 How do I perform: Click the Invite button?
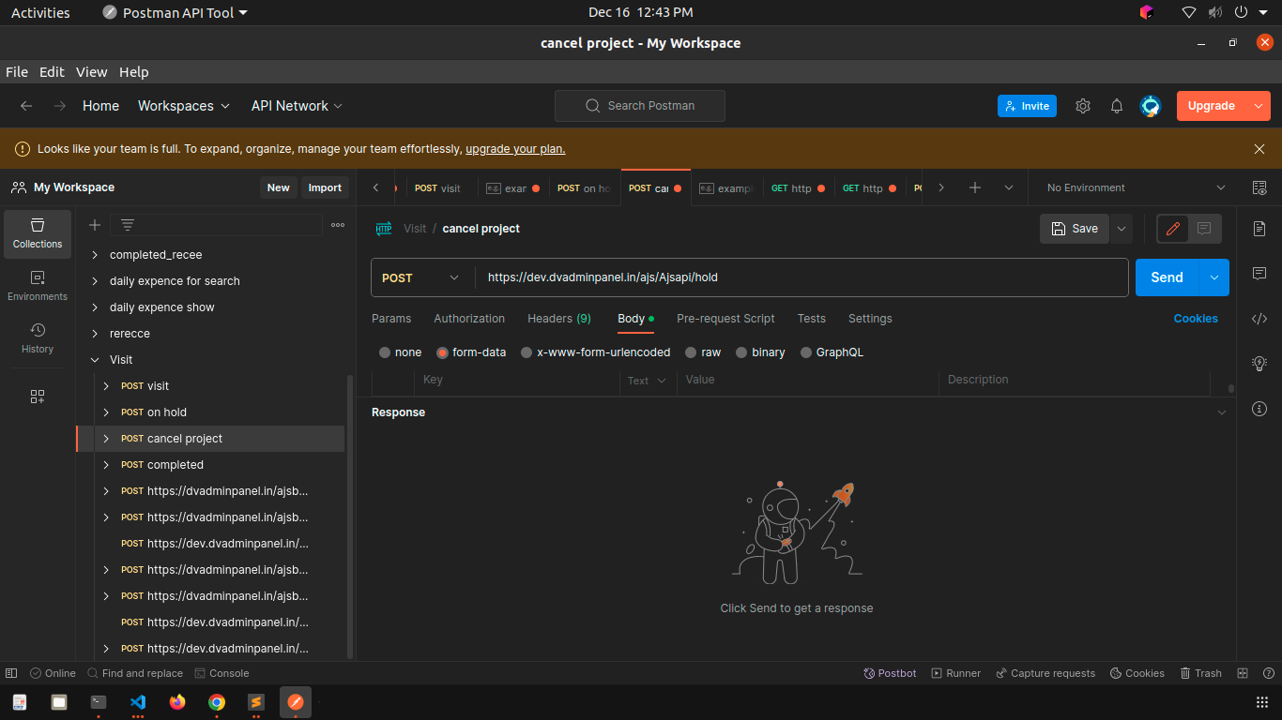pos(1027,106)
